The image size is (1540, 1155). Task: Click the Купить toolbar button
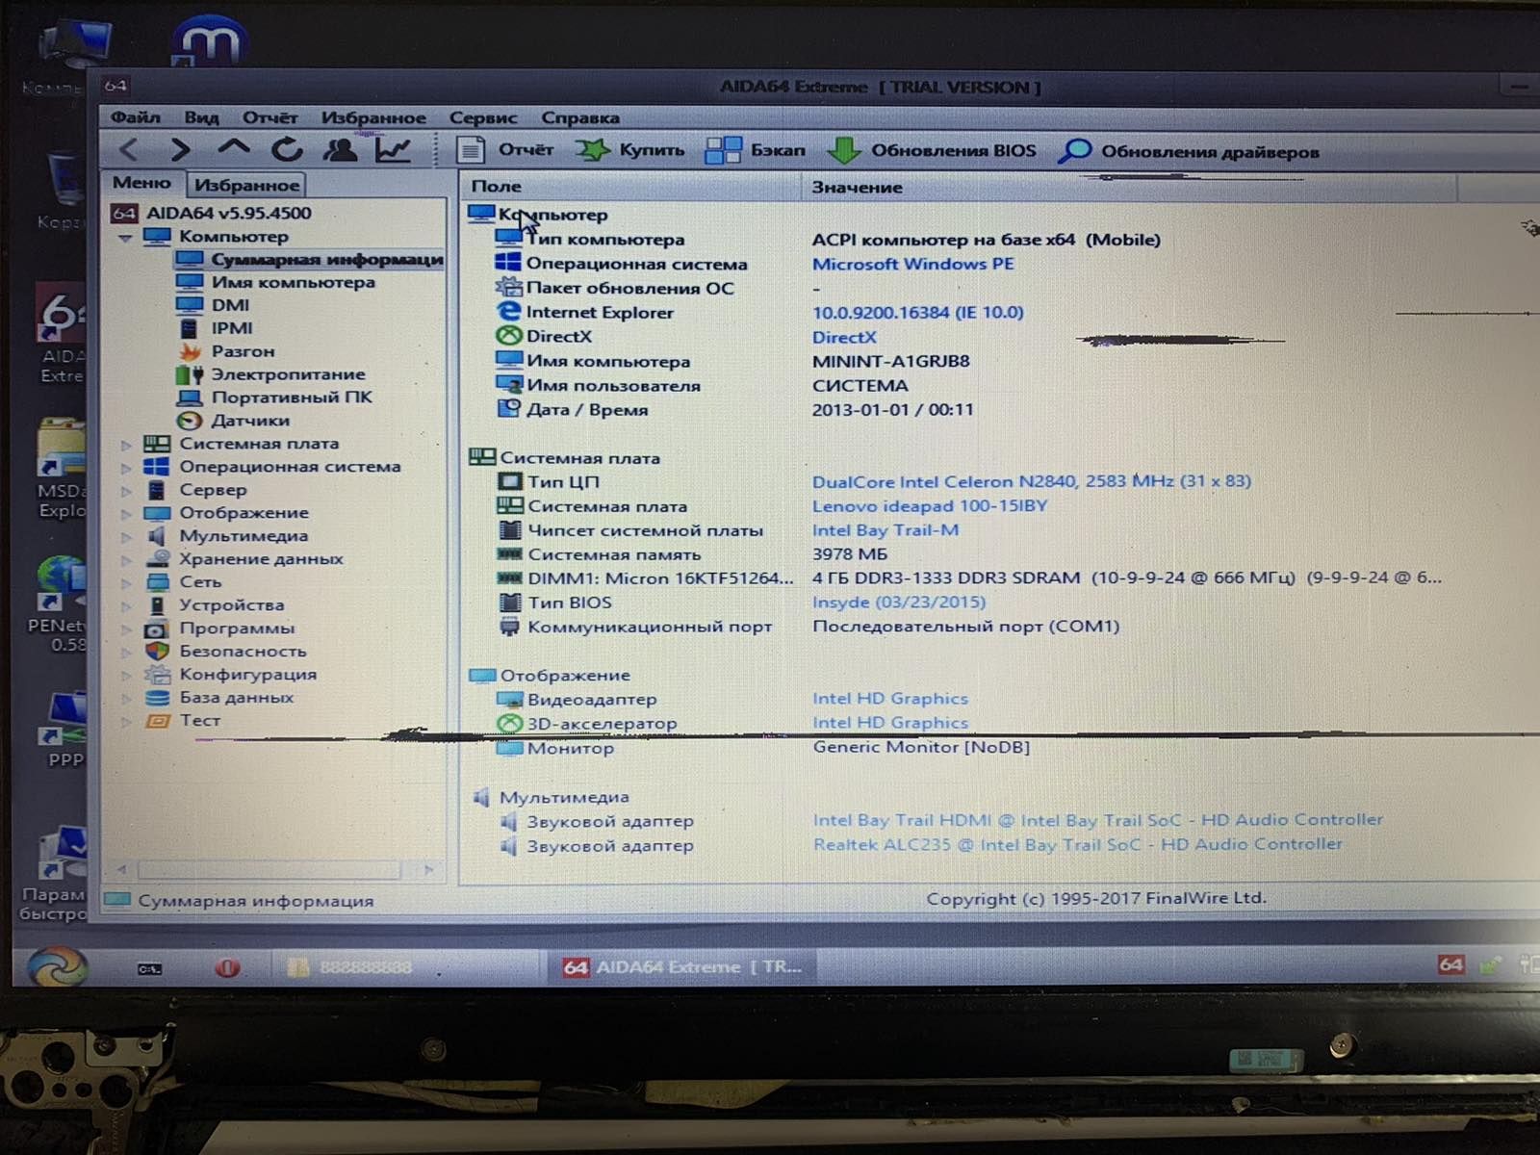pos(630,150)
